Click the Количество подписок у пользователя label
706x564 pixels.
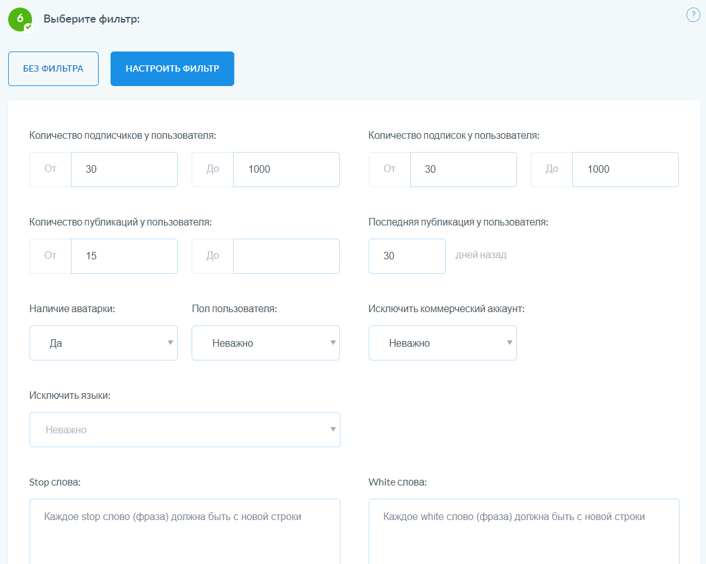(x=454, y=136)
